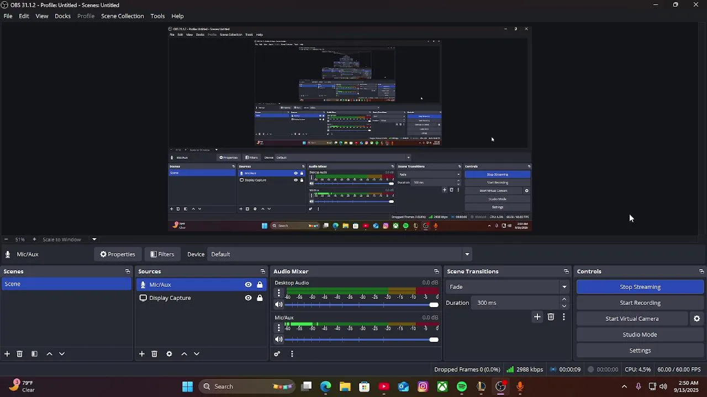
Task: Open the Edit menu
Action: (x=24, y=16)
